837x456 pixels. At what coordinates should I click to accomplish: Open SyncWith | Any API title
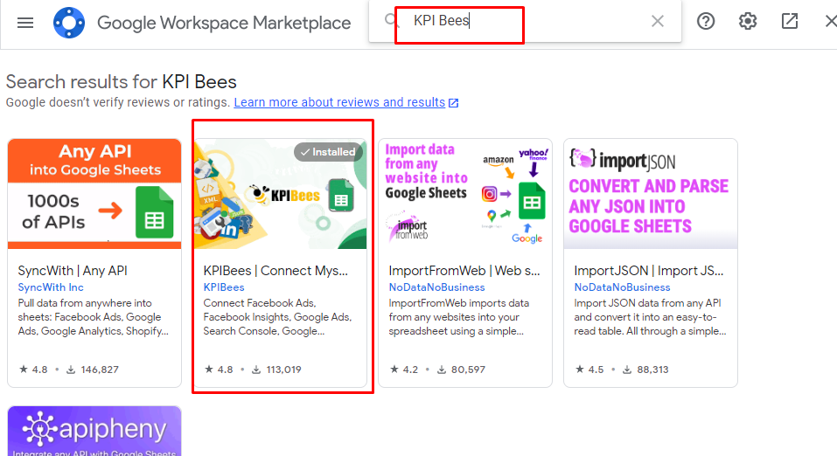click(73, 271)
